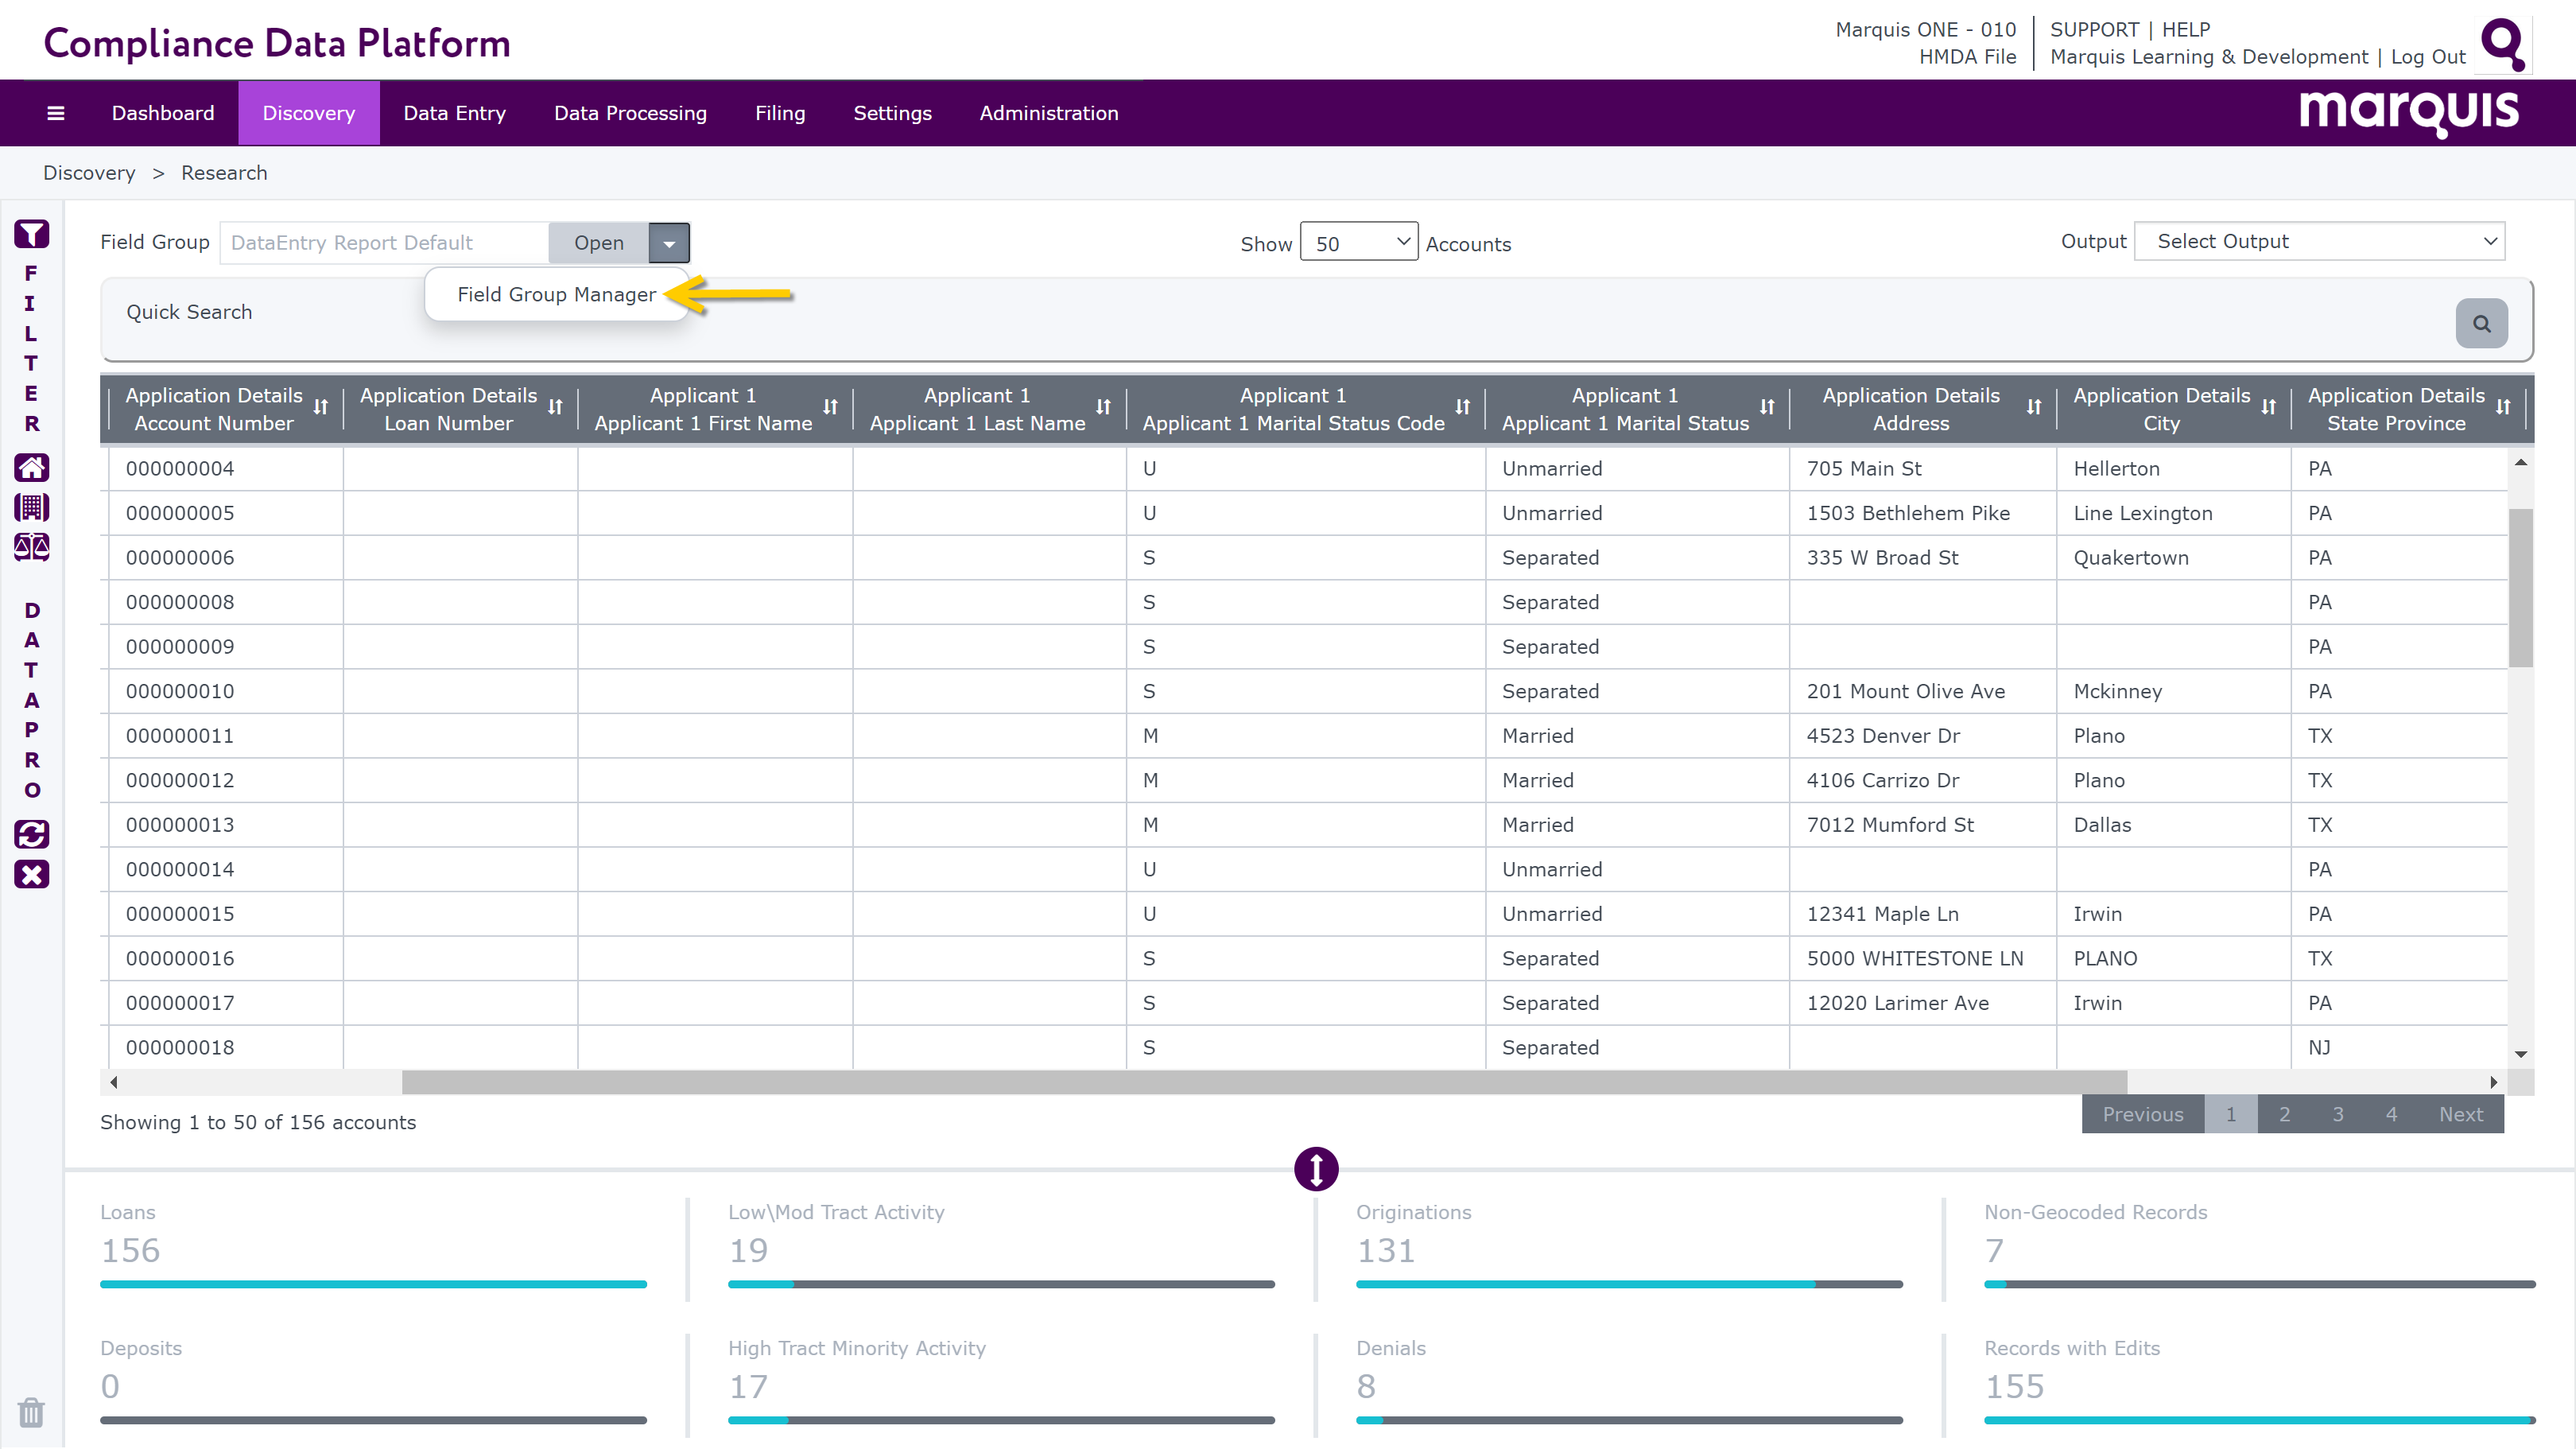
Task: Sort by Applicant 1 Last Name column
Action: (1103, 407)
